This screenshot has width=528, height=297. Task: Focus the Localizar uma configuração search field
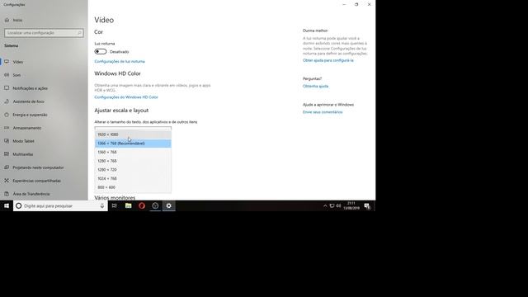(x=44, y=33)
